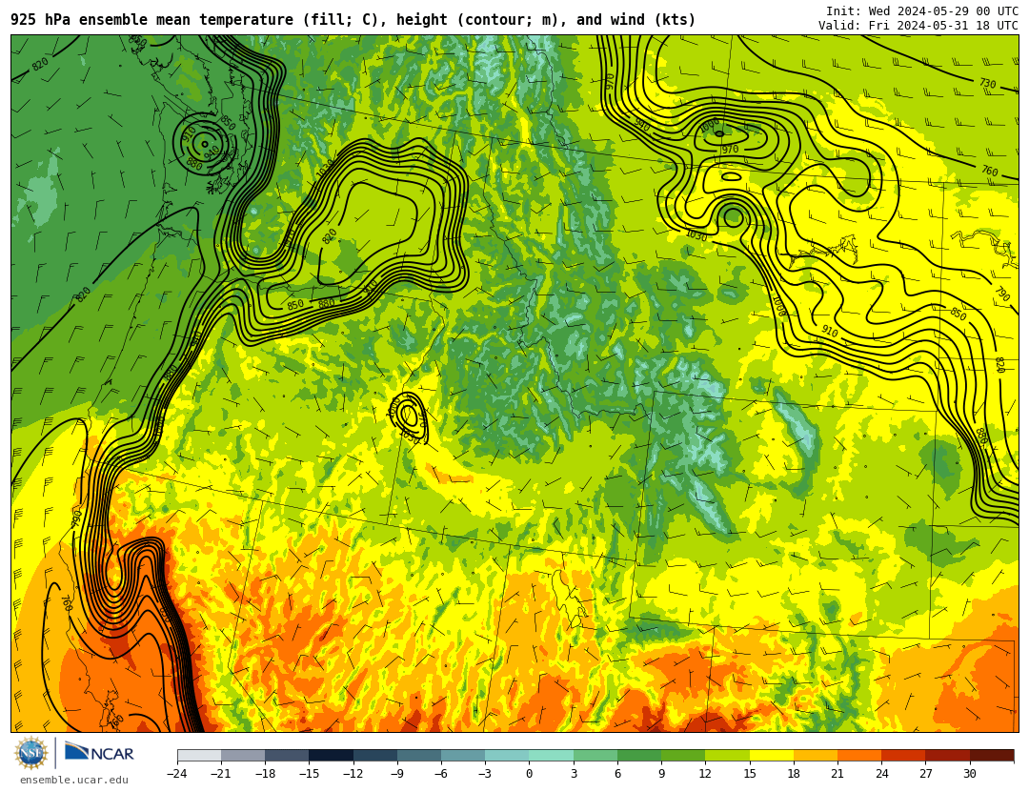Click the colorbar label '30'
Image resolution: width=1029 pixels, height=792 pixels.
click(x=970, y=774)
